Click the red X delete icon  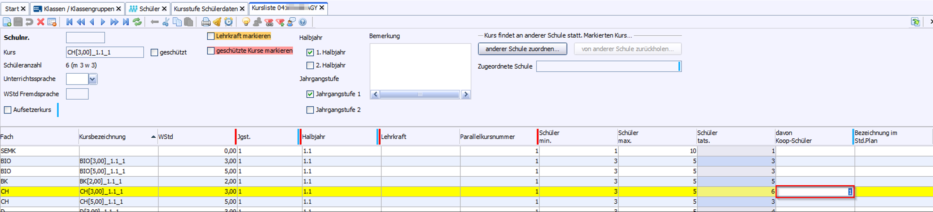point(41,22)
